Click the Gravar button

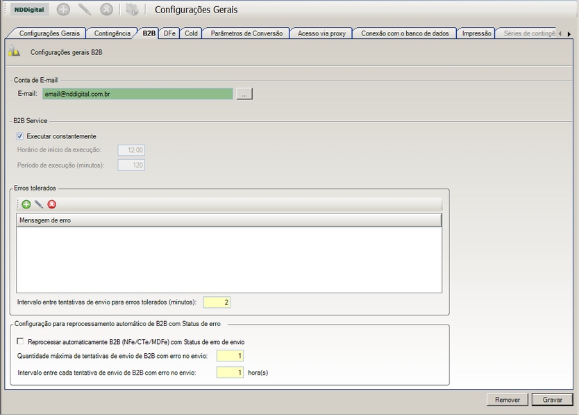click(x=553, y=400)
